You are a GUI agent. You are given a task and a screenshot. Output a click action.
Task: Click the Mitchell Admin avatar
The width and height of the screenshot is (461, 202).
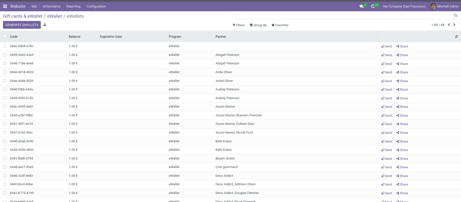tap(433, 6)
